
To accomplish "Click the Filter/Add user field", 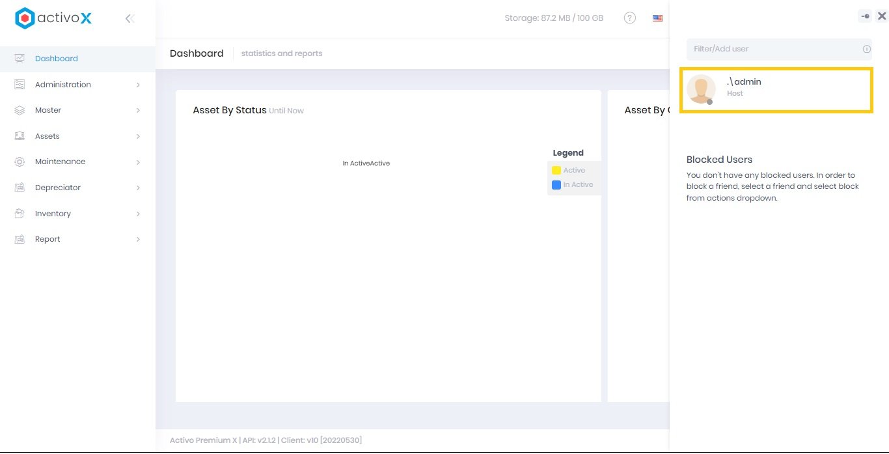I will point(771,49).
